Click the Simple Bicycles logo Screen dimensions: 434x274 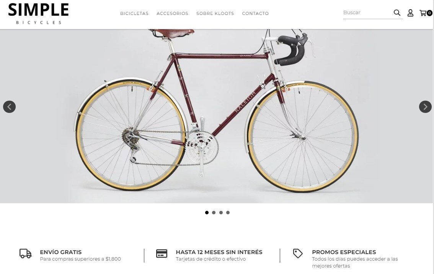39,14
